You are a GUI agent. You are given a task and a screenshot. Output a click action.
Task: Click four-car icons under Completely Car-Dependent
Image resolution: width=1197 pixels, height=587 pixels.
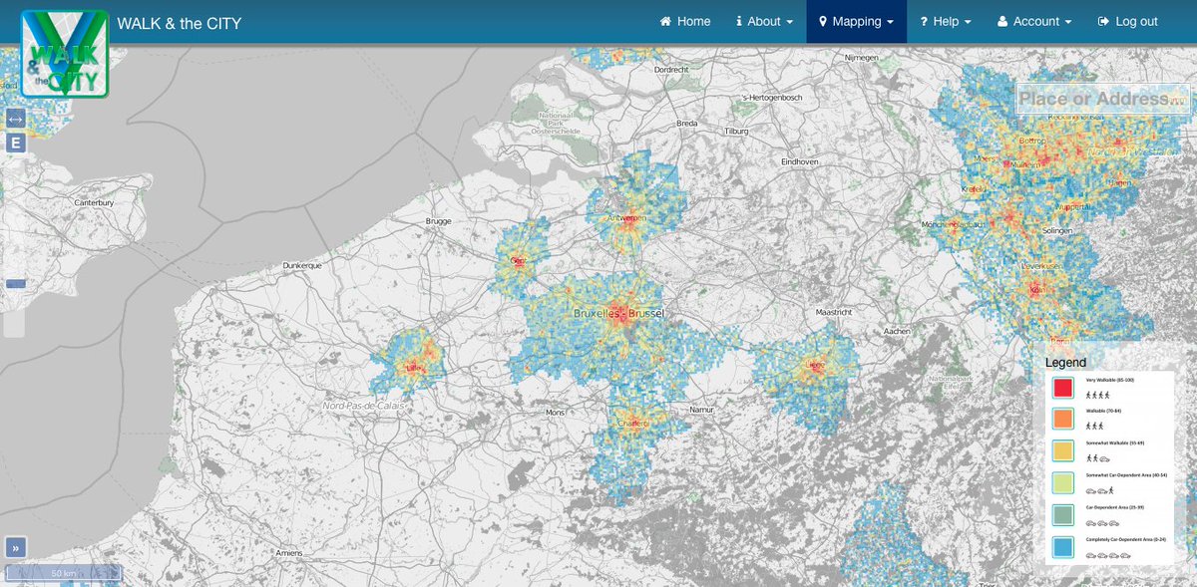pyautogui.click(x=1106, y=555)
